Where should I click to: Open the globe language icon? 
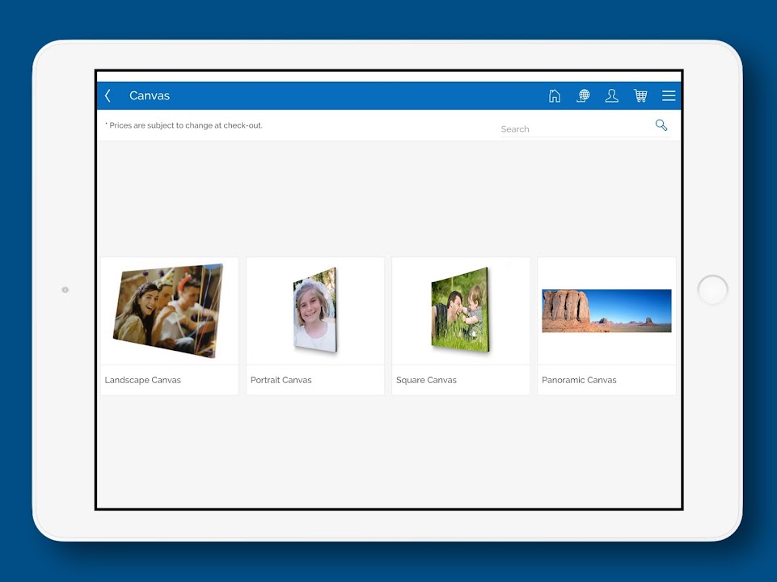click(x=583, y=95)
